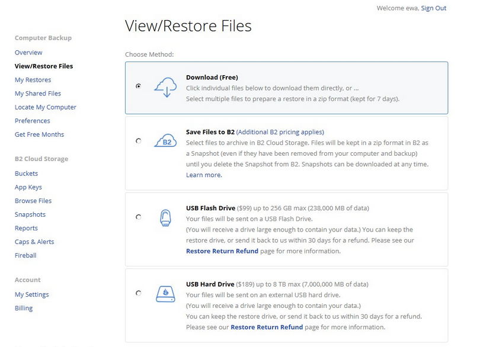Pick the USB Hard Drive radio button
480x347 pixels.
coord(138,293)
